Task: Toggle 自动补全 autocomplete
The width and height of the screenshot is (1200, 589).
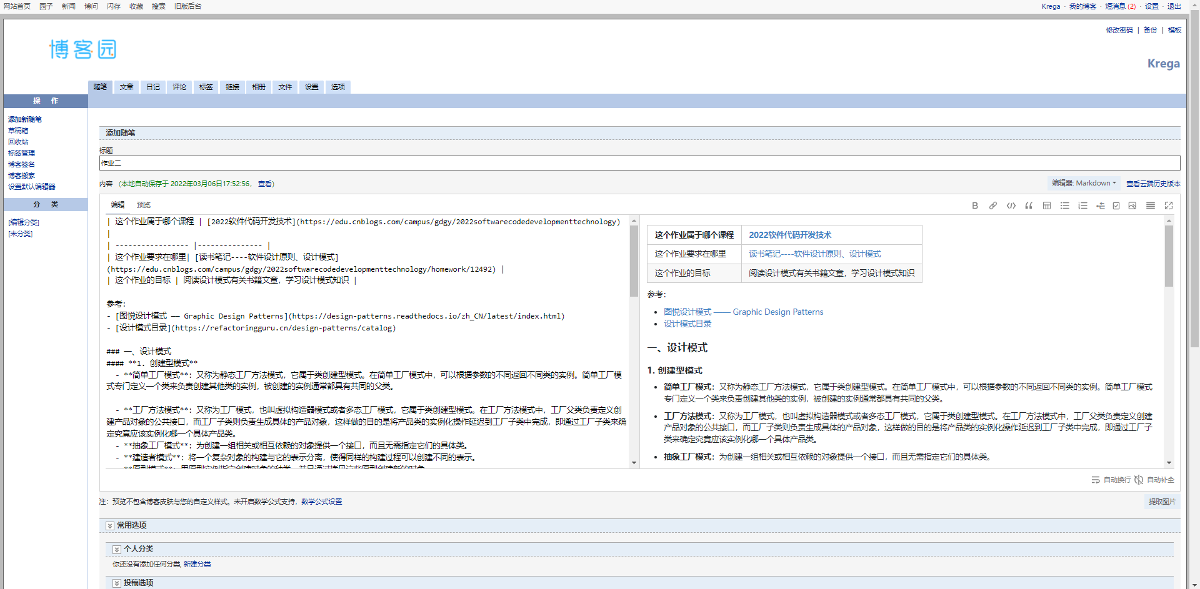Action: coord(1154,480)
